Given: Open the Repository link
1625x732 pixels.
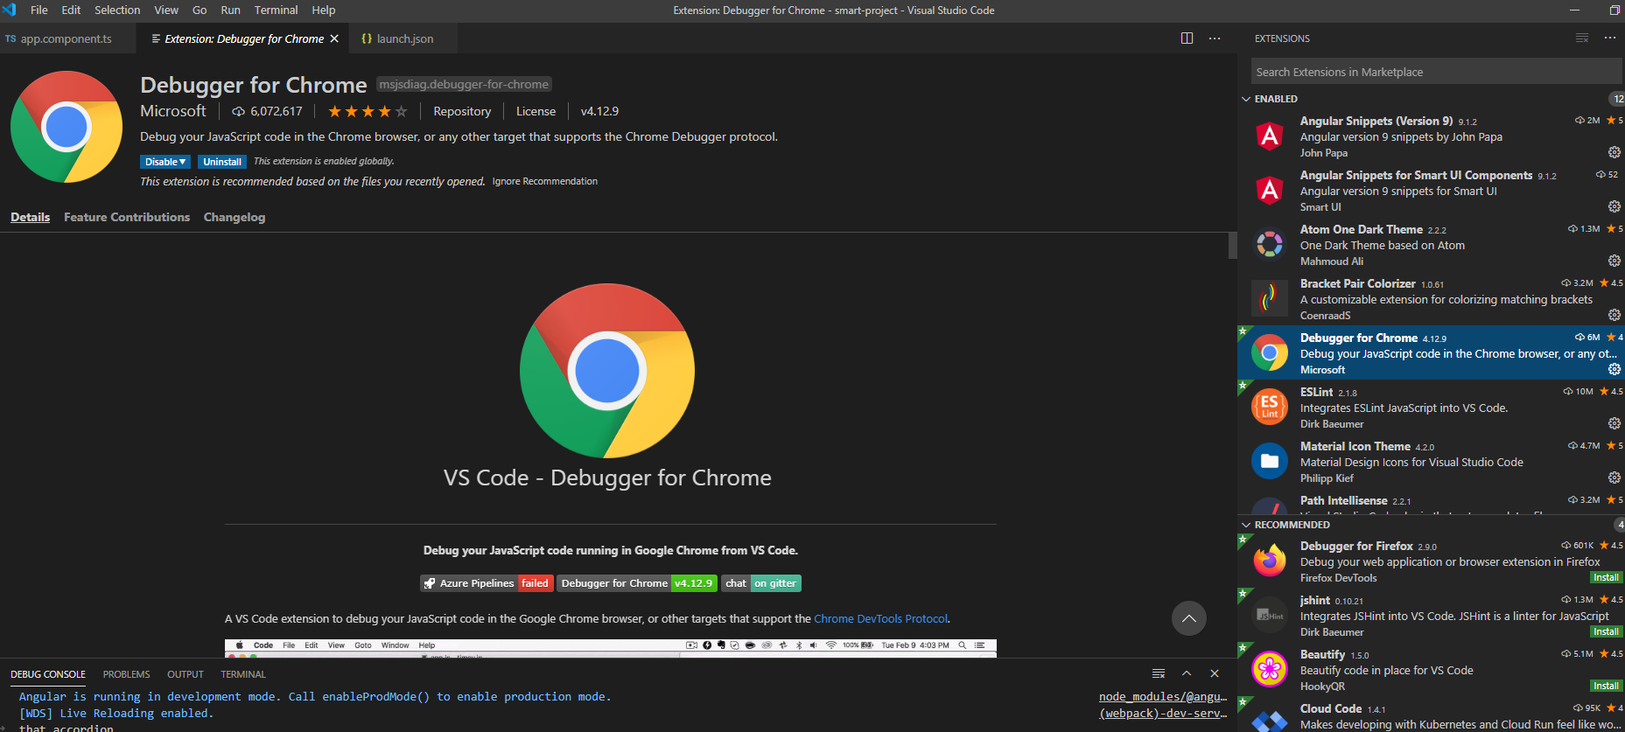Looking at the screenshot, I should (x=462, y=111).
